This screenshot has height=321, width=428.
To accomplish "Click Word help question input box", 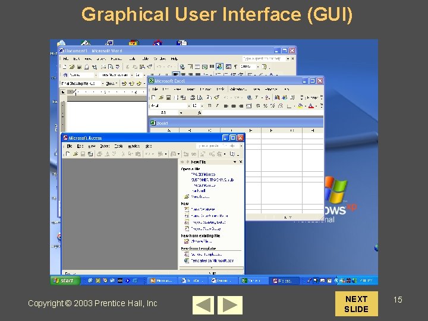I will coord(264,59).
